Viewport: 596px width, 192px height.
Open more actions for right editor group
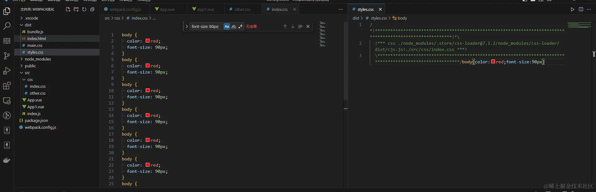click(x=589, y=9)
